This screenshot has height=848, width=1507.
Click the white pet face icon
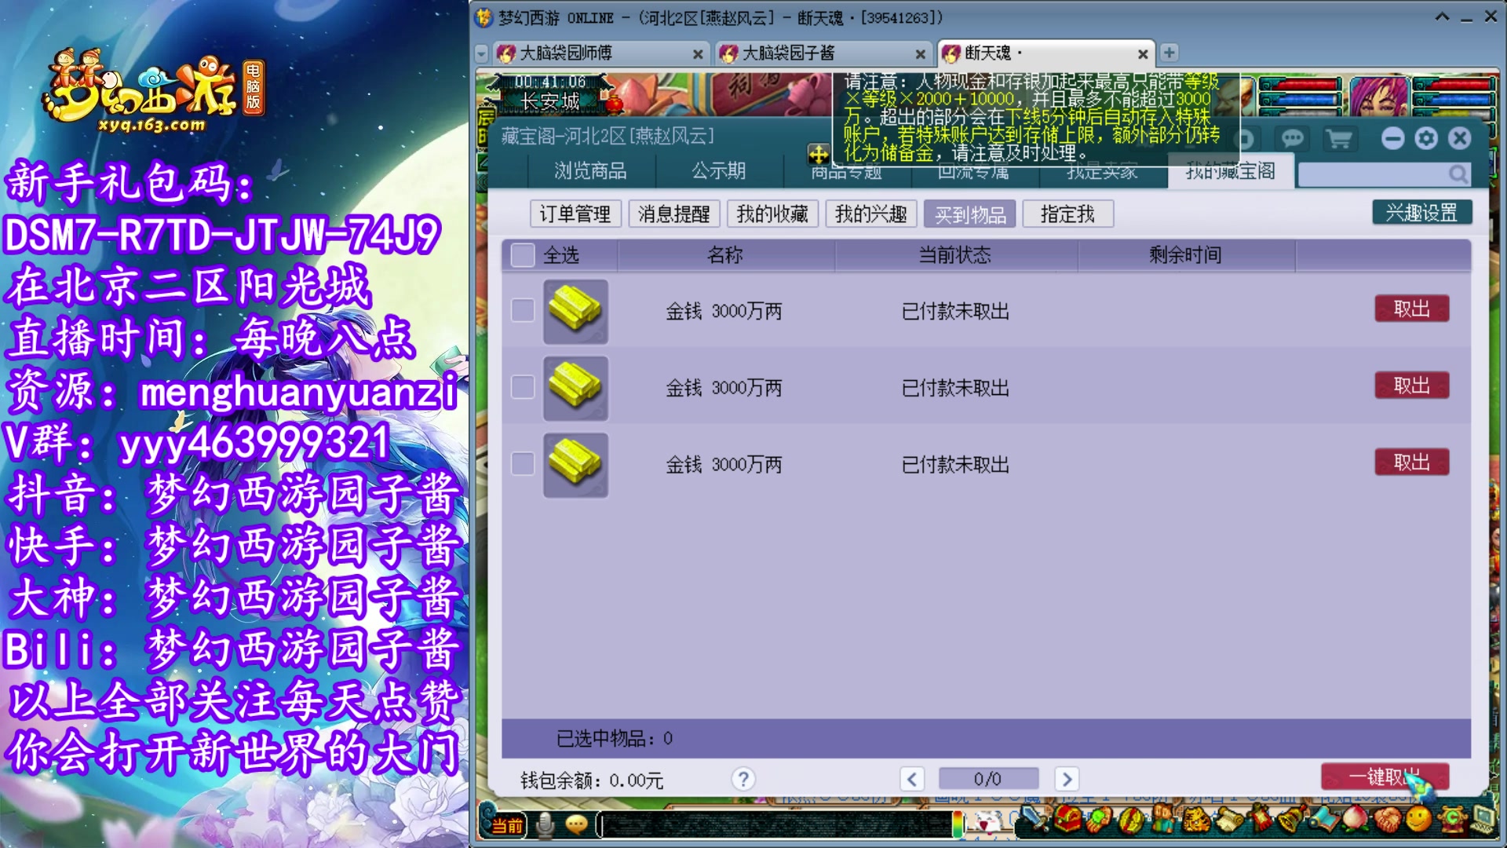click(989, 822)
